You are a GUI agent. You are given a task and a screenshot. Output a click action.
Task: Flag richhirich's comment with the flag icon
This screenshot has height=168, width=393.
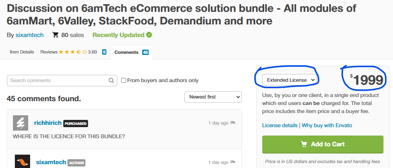coord(233,123)
